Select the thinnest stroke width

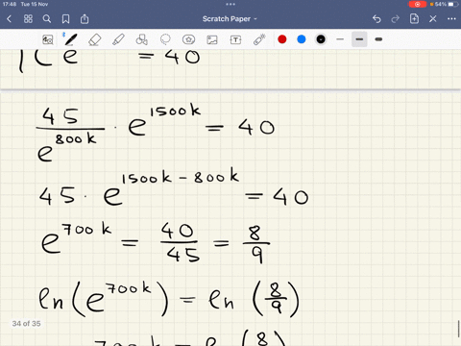pos(340,39)
